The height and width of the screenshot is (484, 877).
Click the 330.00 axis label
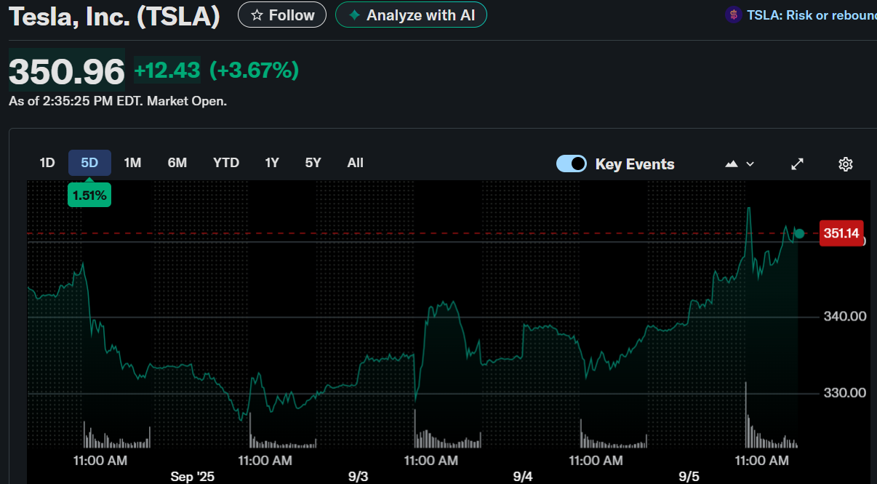coord(844,393)
